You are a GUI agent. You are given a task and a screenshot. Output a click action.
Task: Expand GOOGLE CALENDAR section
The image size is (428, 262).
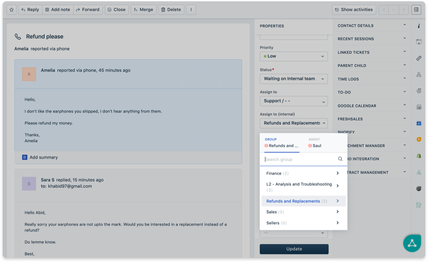[x=372, y=105]
